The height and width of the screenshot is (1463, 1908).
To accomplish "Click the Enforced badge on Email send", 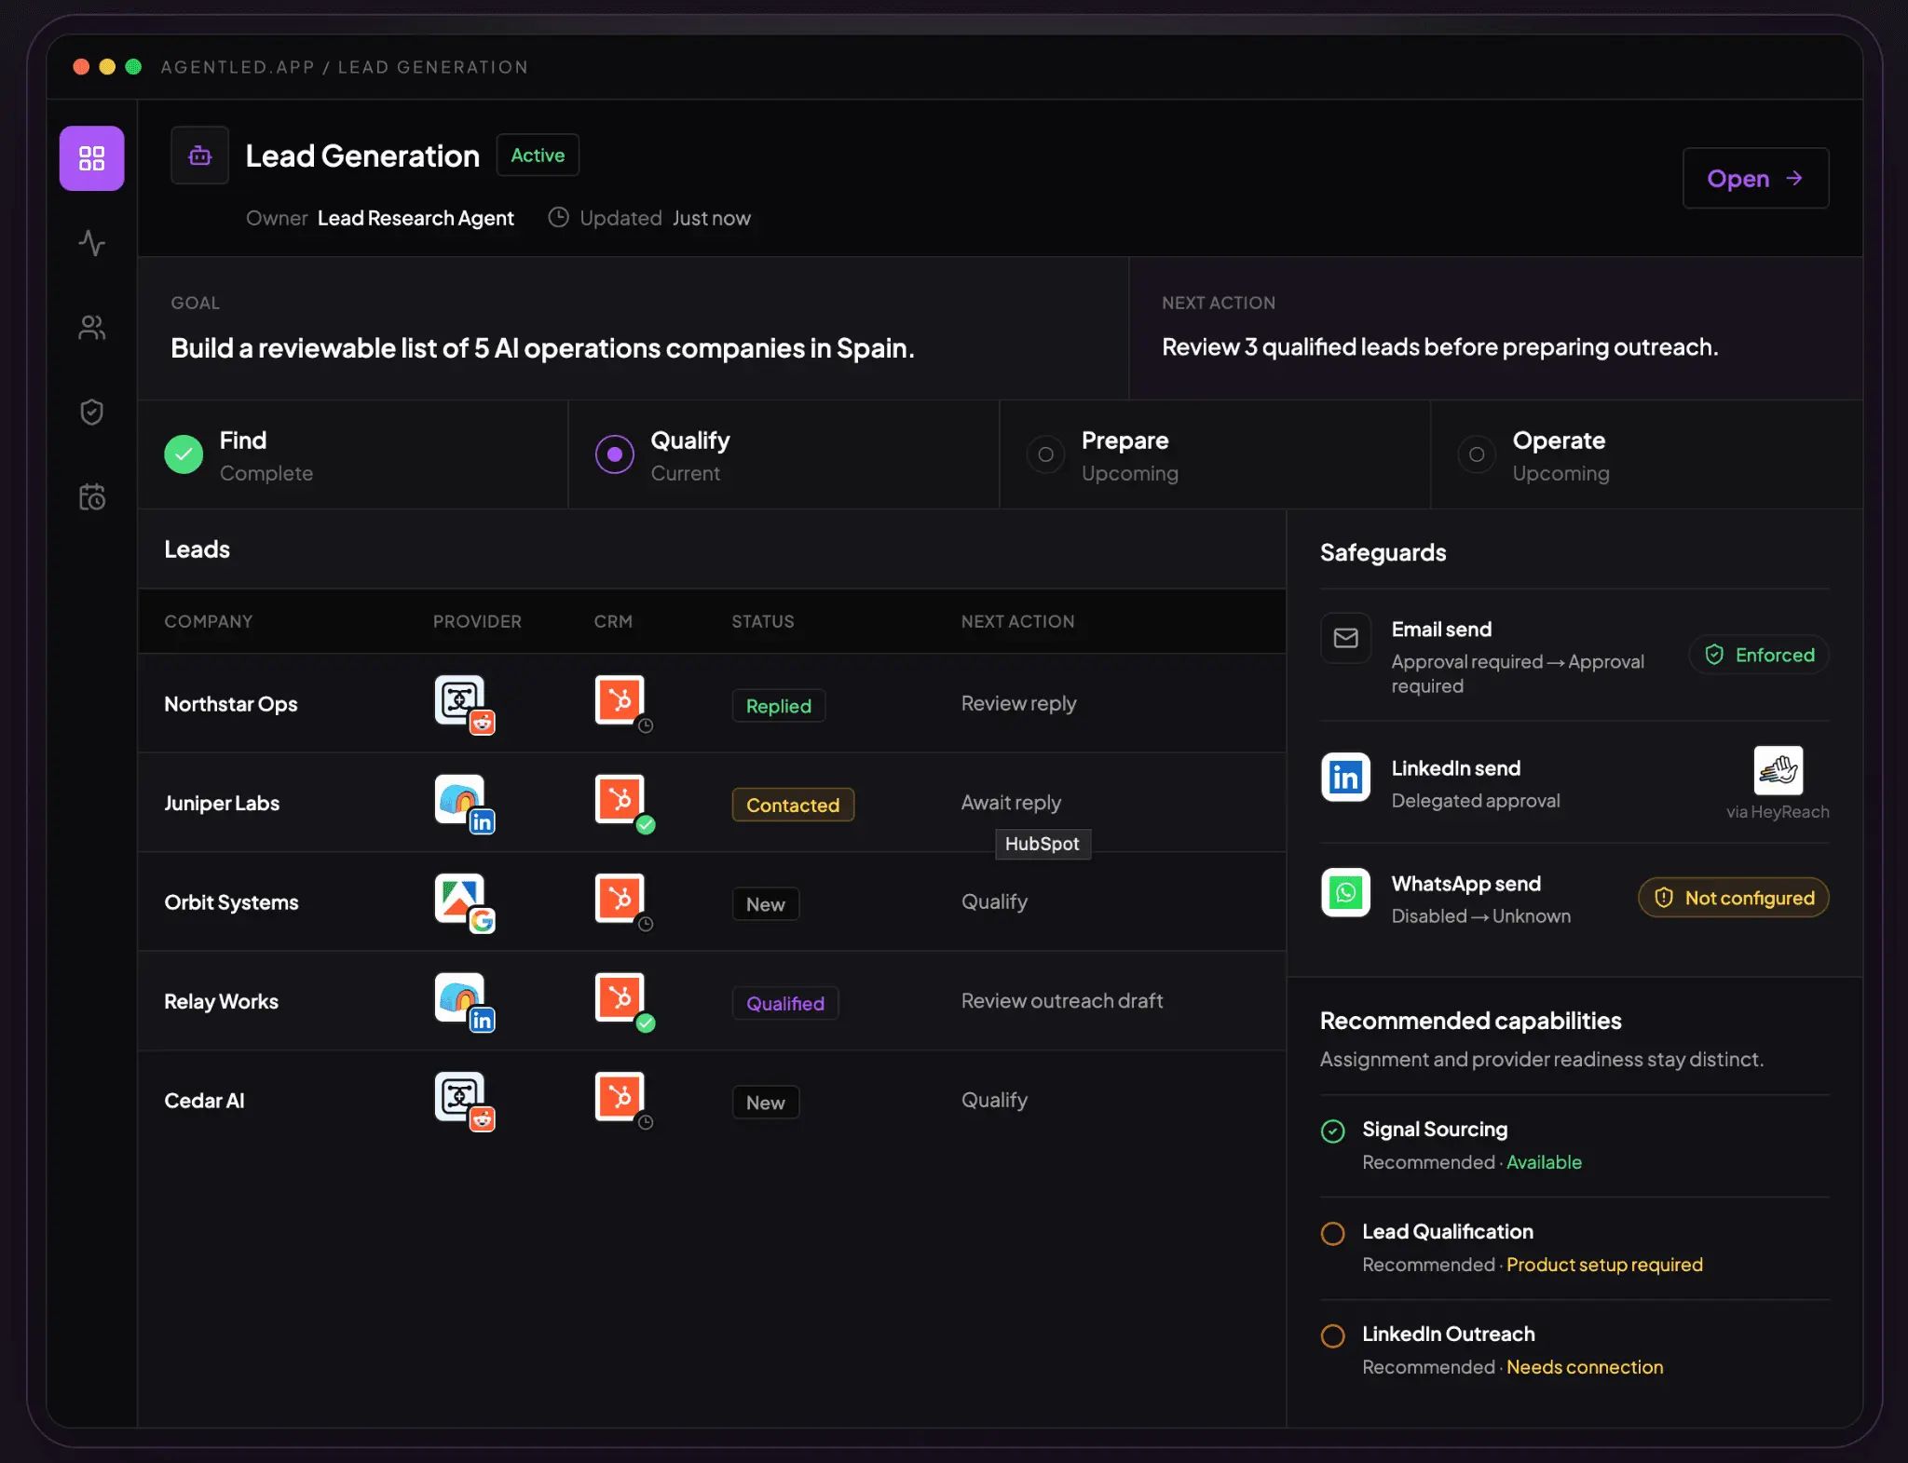I will (1759, 655).
